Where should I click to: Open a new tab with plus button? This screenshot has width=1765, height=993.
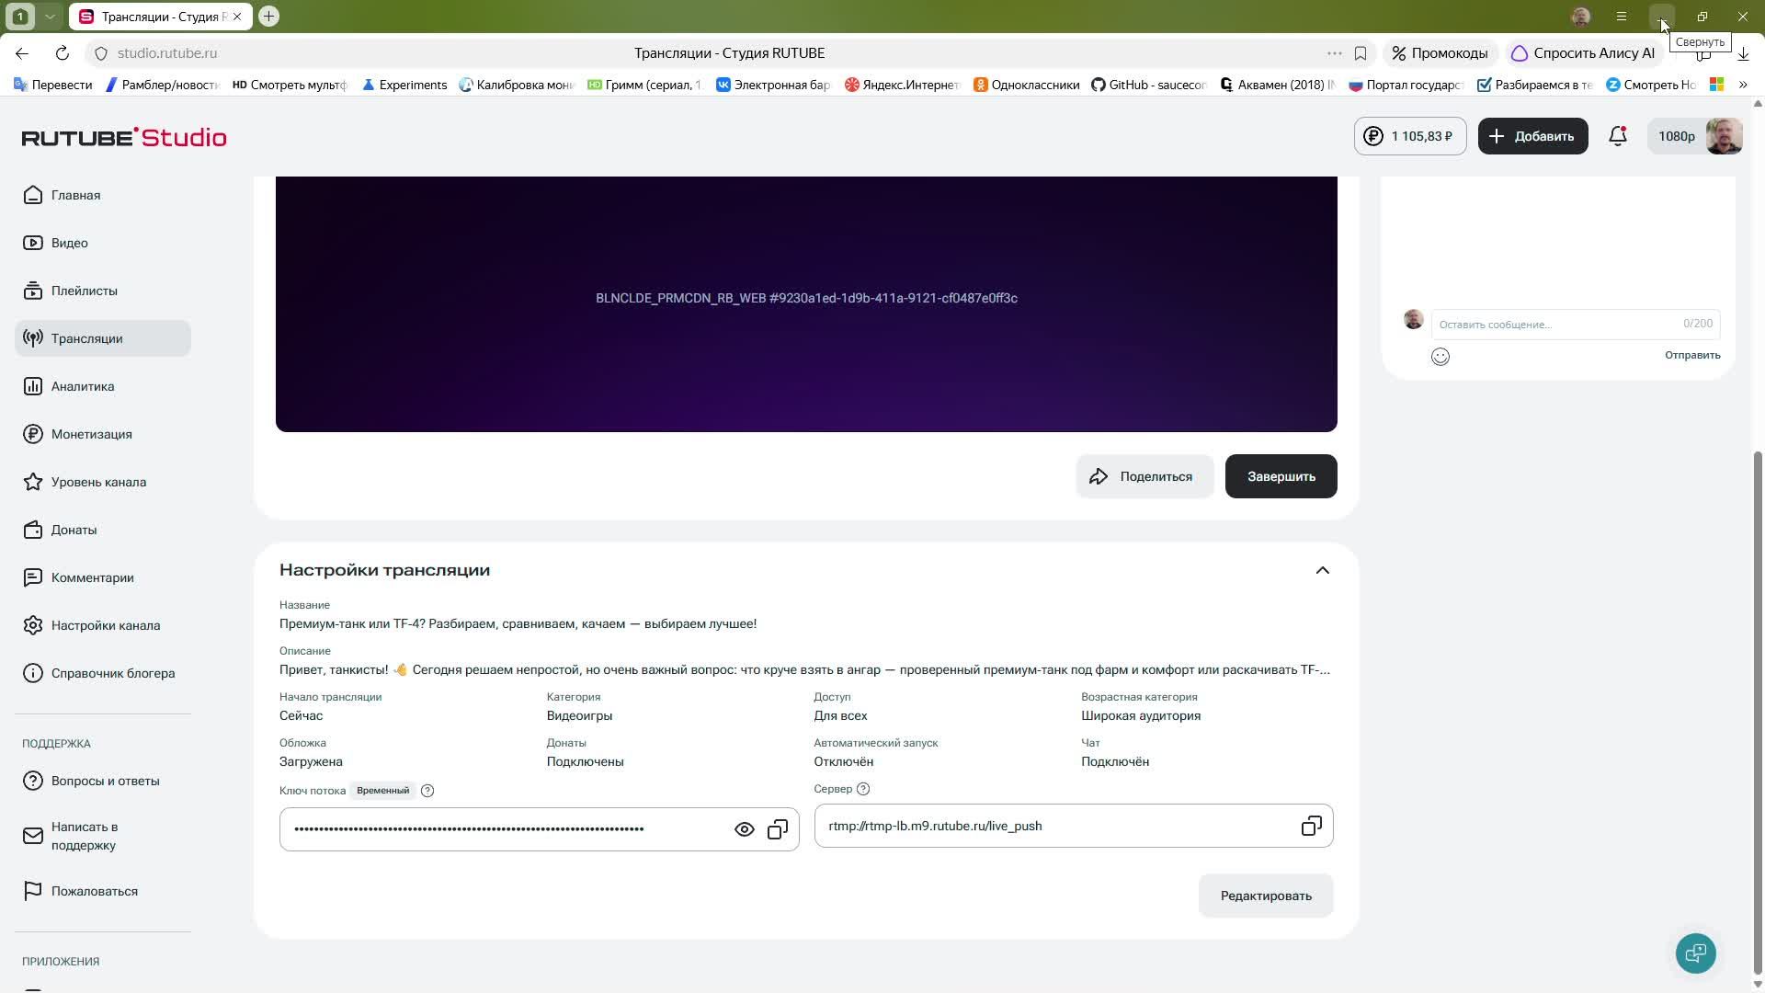268,17
